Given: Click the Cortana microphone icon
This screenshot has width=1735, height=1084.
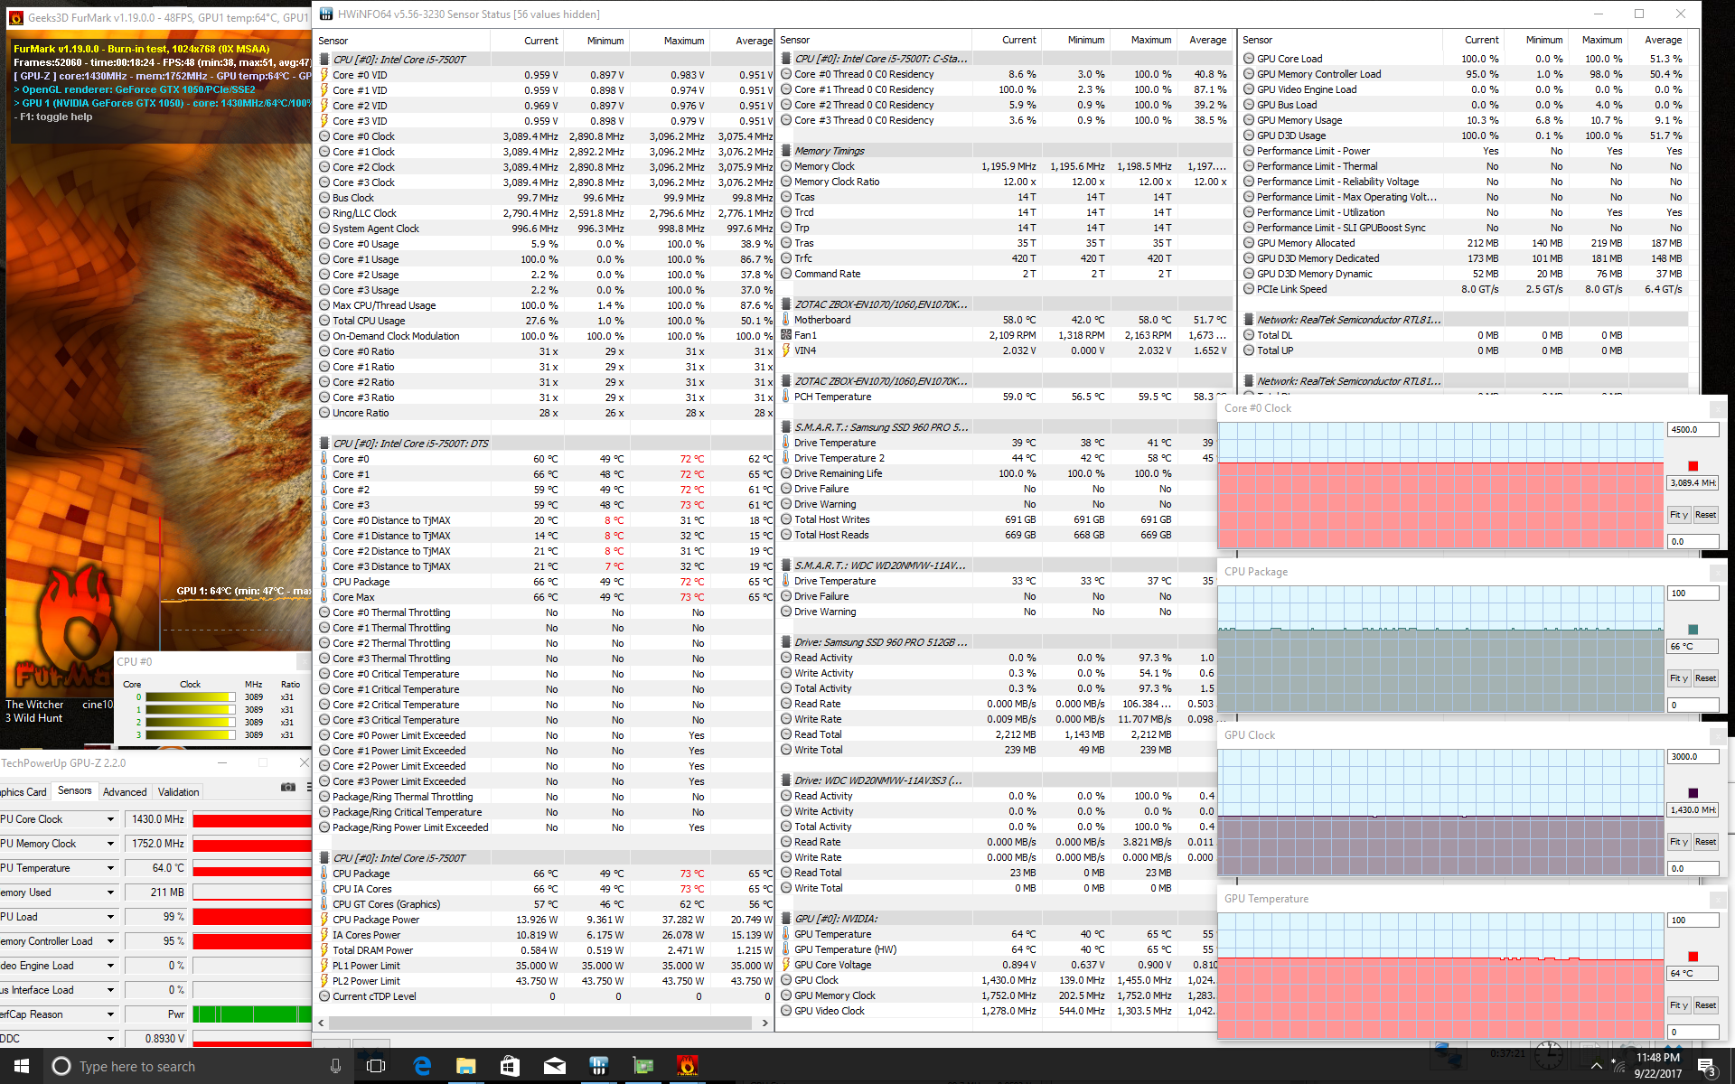Looking at the screenshot, I should 335,1066.
